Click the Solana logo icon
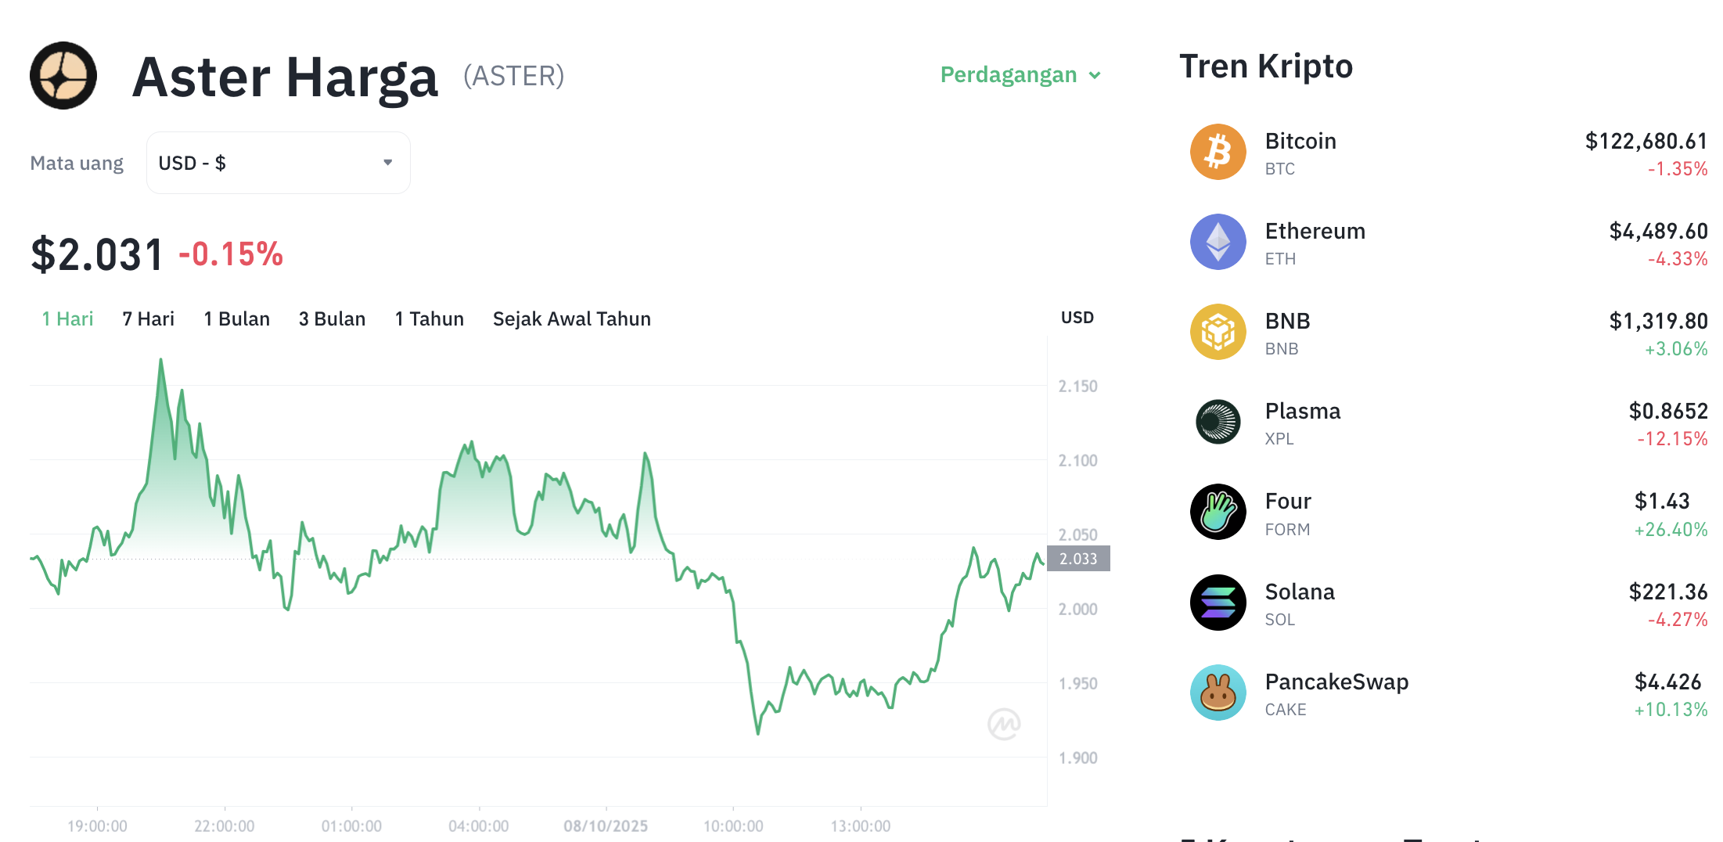This screenshot has width=1723, height=842. click(1218, 603)
